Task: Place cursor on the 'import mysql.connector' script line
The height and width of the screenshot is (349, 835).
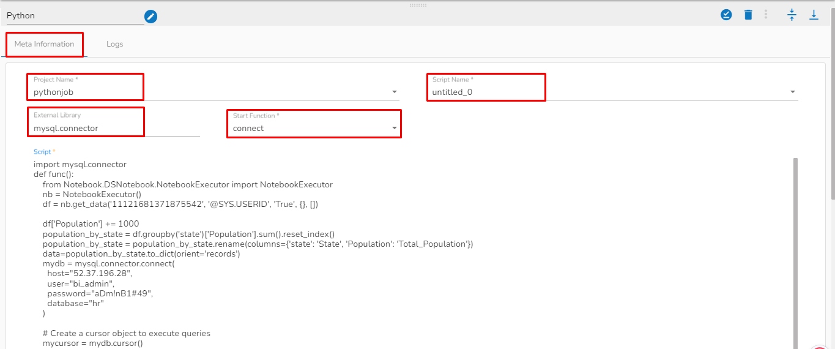Action: click(x=80, y=164)
